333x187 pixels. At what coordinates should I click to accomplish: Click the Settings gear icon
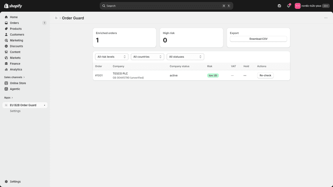tap(6, 182)
